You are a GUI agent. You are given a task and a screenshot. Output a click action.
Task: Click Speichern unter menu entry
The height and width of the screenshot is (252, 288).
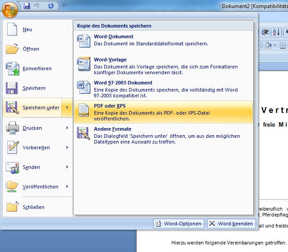(x=32, y=108)
